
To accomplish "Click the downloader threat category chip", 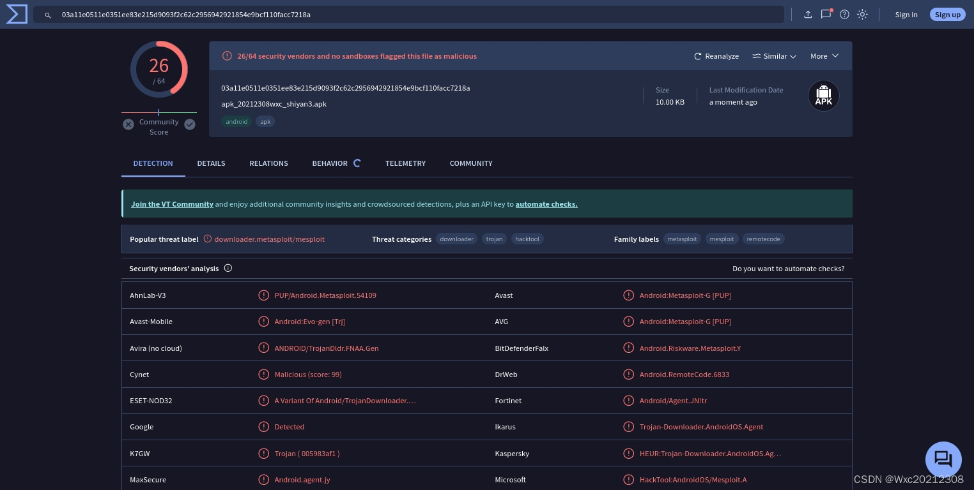I will [457, 239].
